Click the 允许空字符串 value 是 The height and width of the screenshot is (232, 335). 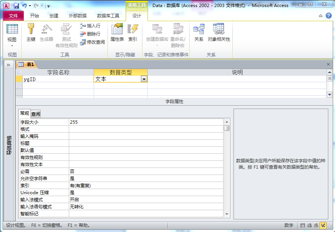coord(146,179)
